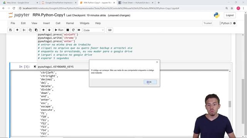Screen dimensions: 247x138
Task: Open the View menu
Action: [x=34, y=23]
